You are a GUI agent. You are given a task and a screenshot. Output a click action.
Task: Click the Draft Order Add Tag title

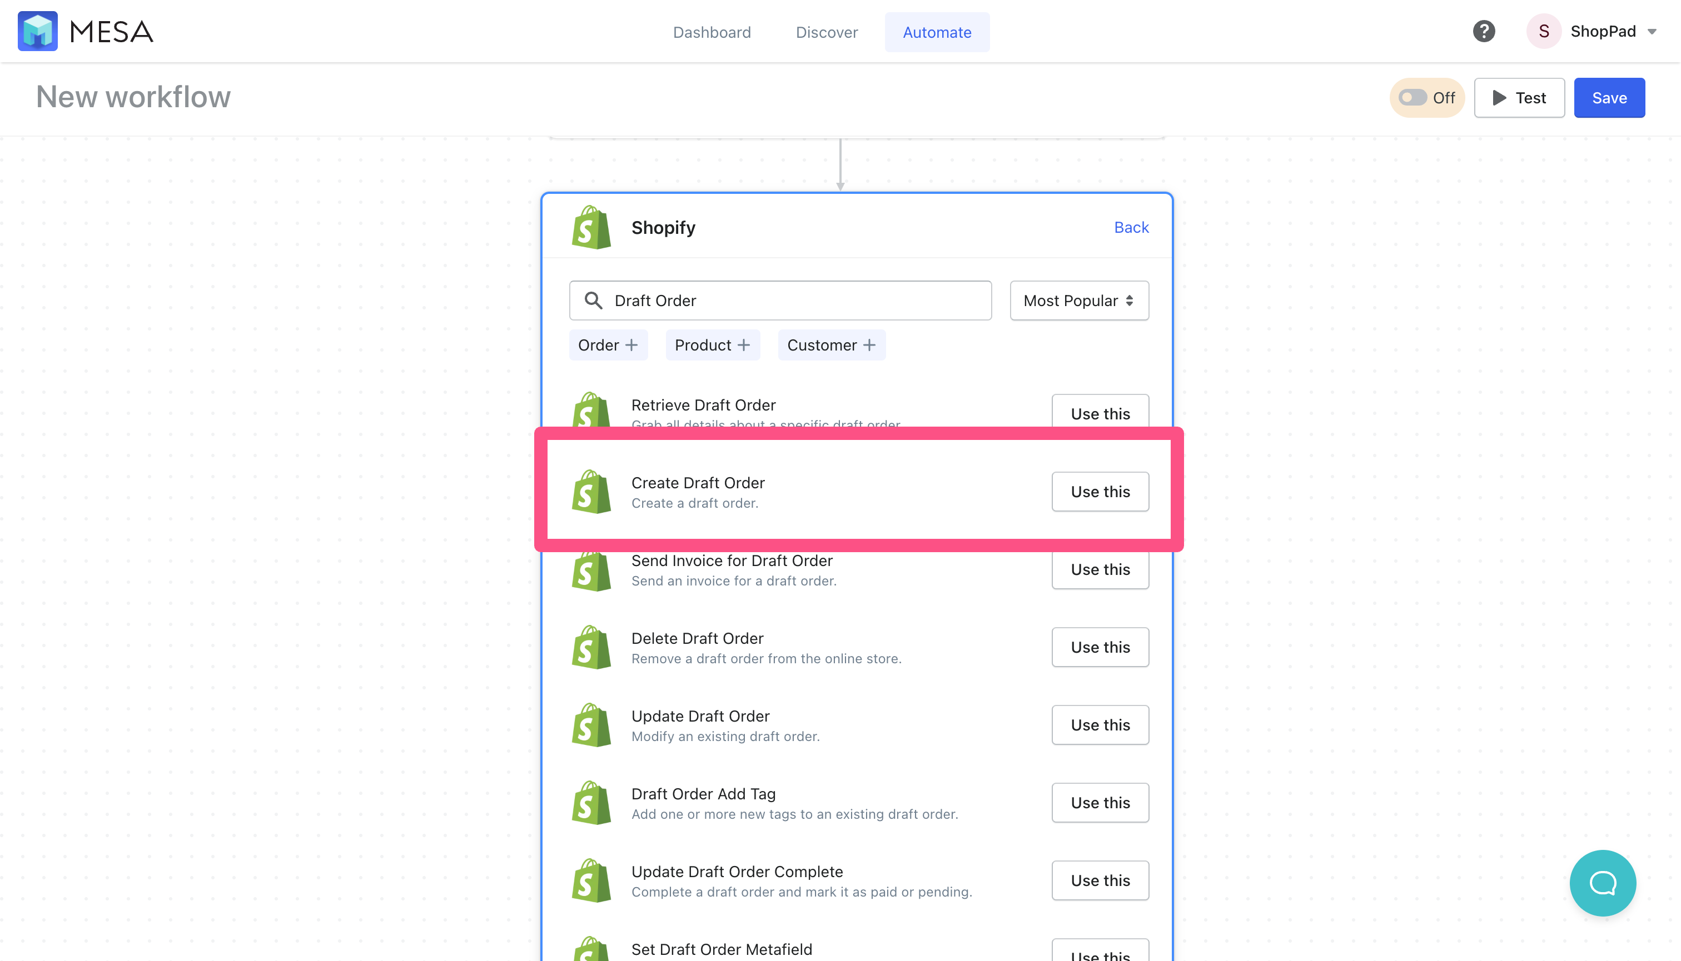[703, 794]
